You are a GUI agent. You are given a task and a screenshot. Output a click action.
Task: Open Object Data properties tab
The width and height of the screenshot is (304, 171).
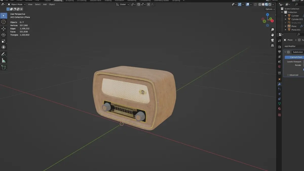[x=279, y=104]
